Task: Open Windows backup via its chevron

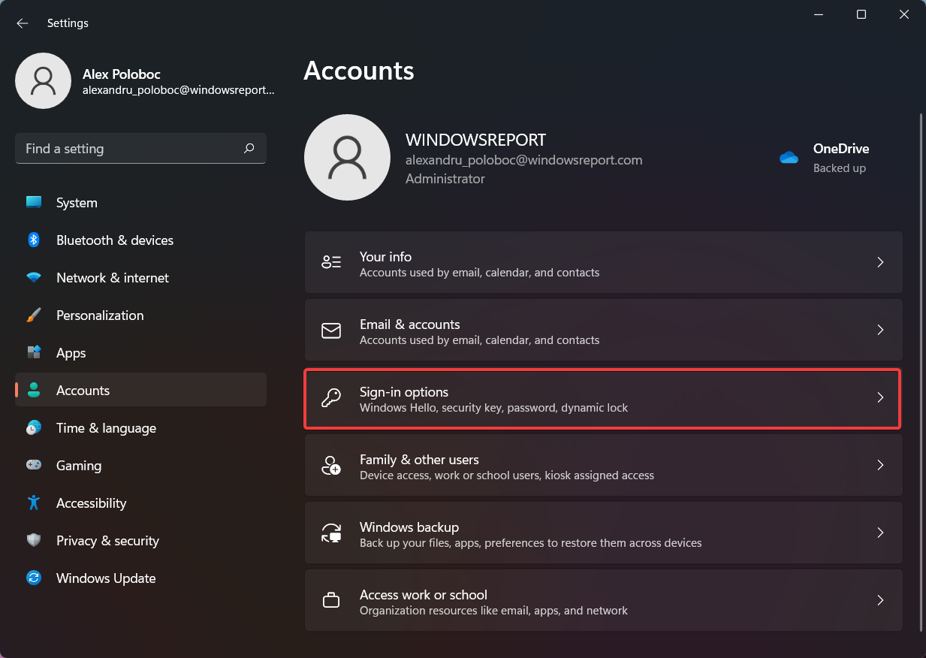Action: (x=880, y=533)
